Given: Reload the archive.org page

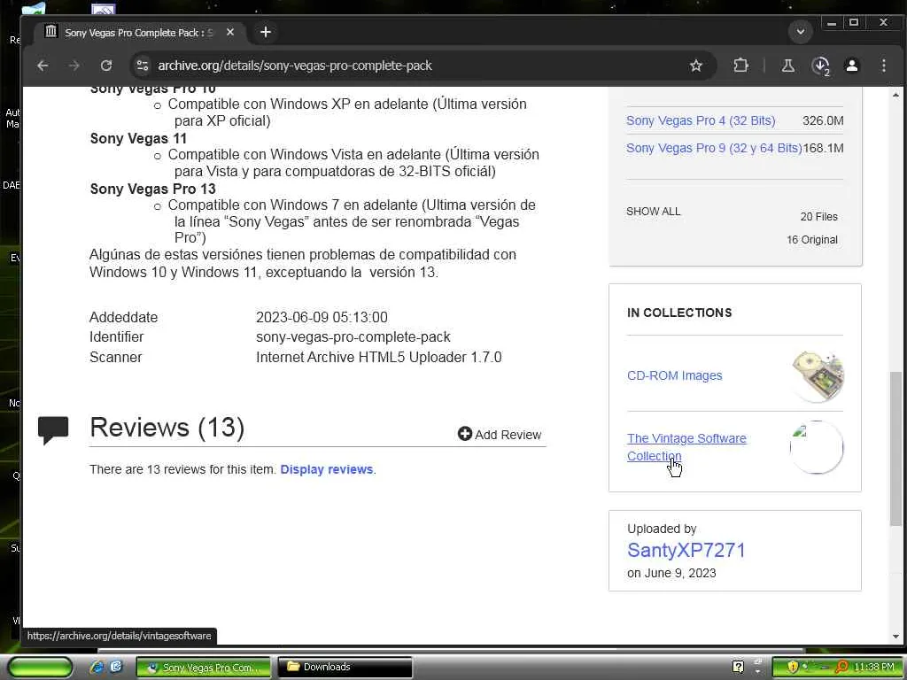Looking at the screenshot, I should pos(106,66).
